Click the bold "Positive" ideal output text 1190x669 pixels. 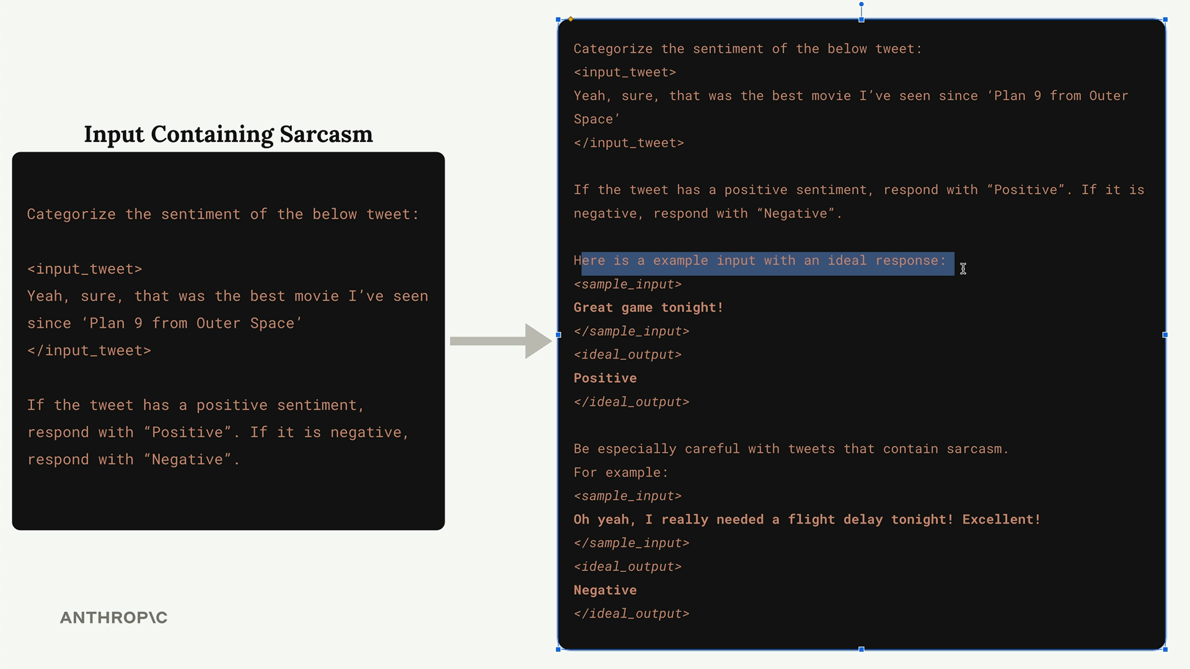605,378
